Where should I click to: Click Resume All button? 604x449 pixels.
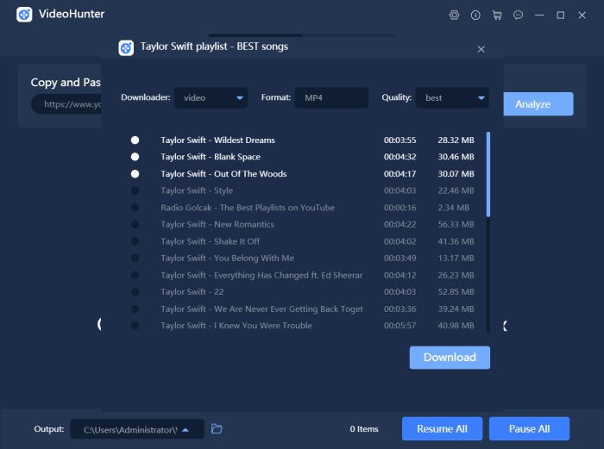[442, 428]
